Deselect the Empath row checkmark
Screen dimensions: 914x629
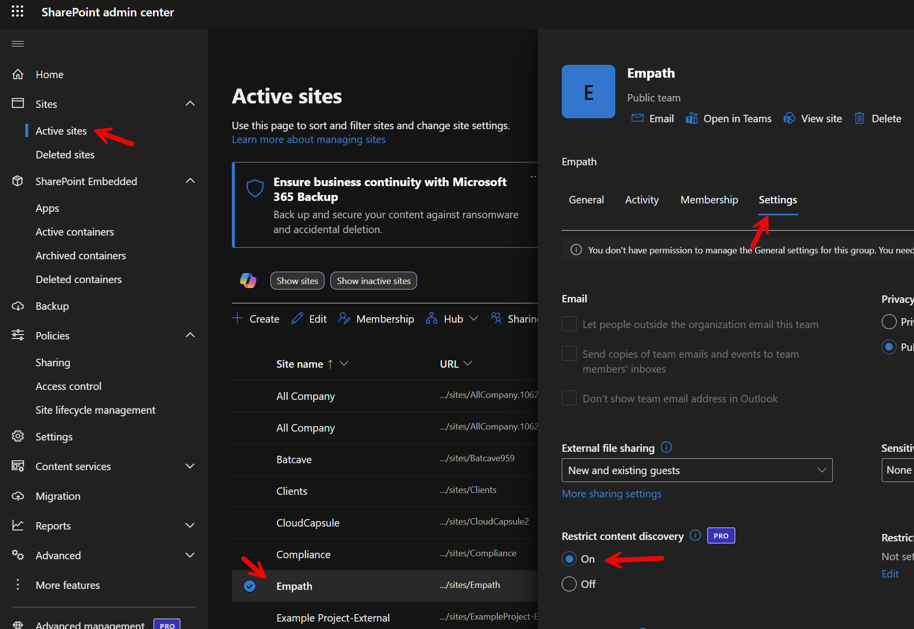pyautogui.click(x=250, y=586)
